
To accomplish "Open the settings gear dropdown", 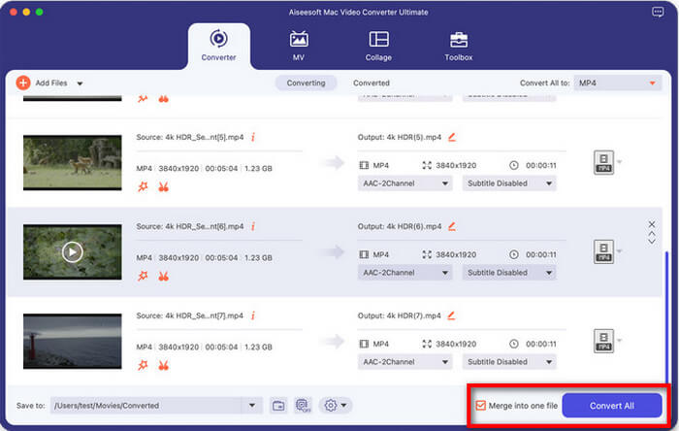I will click(336, 406).
